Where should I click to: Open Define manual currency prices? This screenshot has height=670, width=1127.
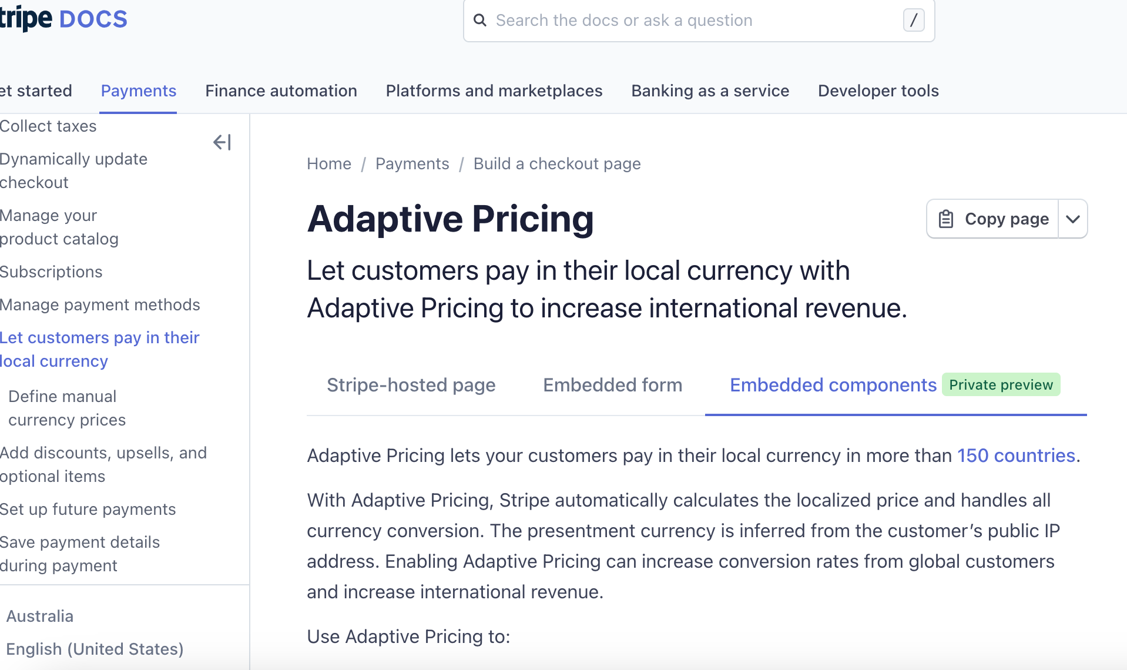(67, 408)
